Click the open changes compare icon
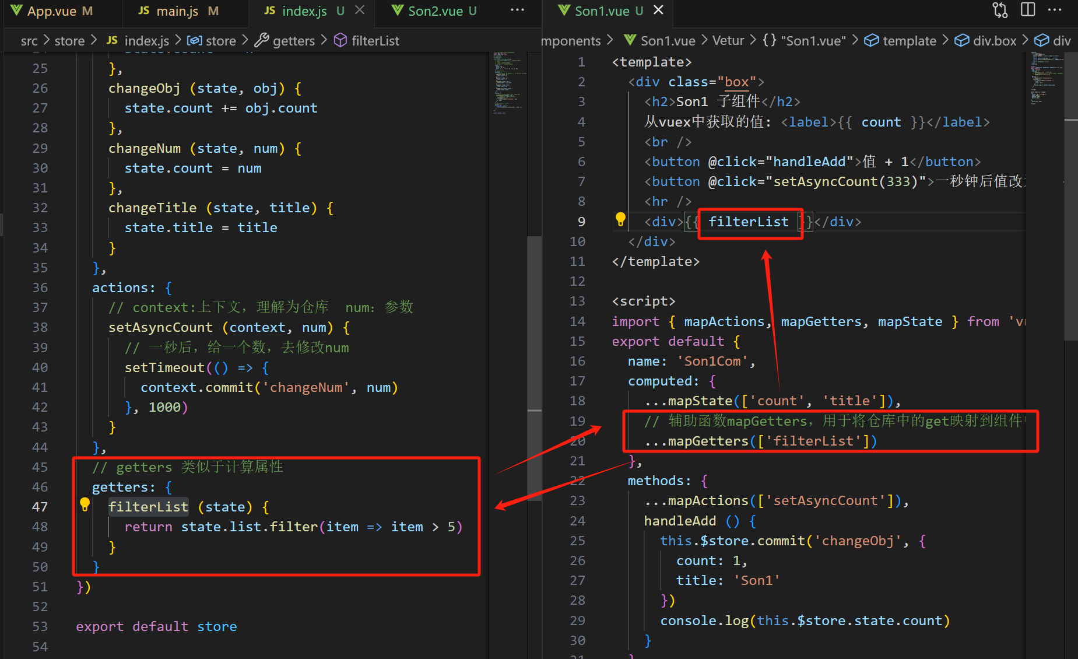 [x=1000, y=10]
